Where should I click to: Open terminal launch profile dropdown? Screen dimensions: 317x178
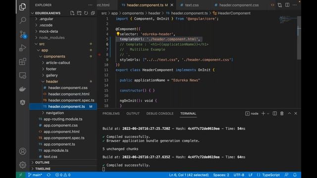tap(268, 113)
